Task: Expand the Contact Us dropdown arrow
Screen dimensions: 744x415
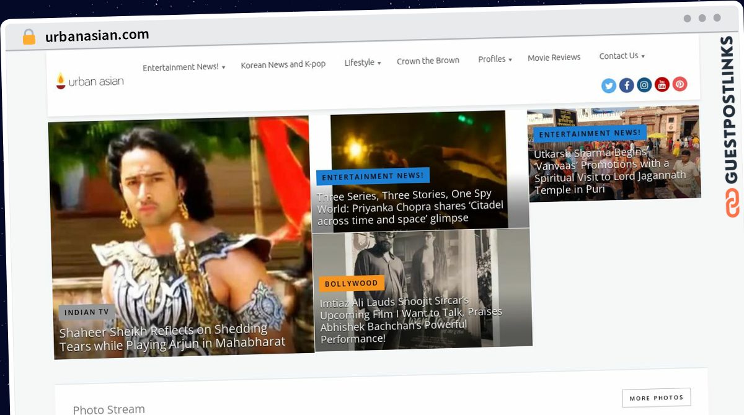Action: pyautogui.click(x=643, y=56)
